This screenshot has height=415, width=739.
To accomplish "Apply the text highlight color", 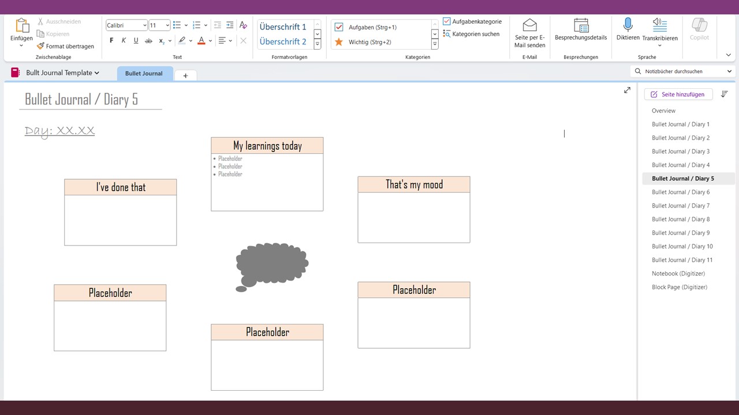I will coord(182,40).
